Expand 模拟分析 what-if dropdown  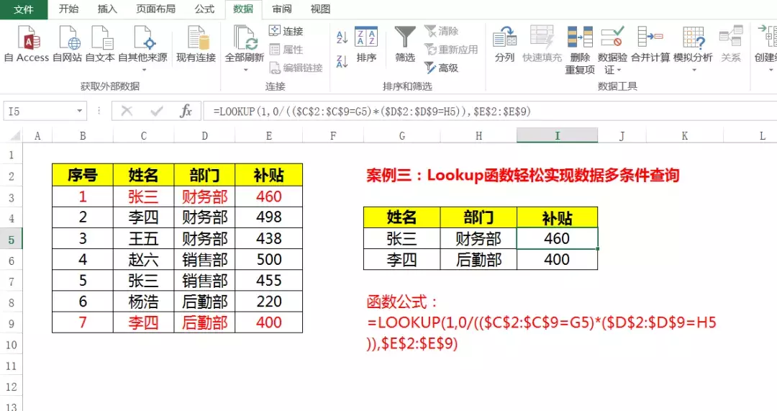pyautogui.click(x=694, y=70)
